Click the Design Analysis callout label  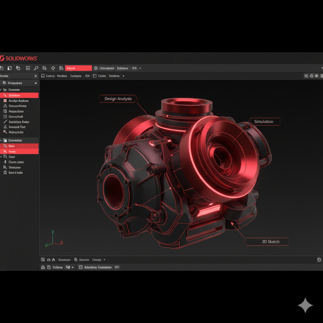118,99
